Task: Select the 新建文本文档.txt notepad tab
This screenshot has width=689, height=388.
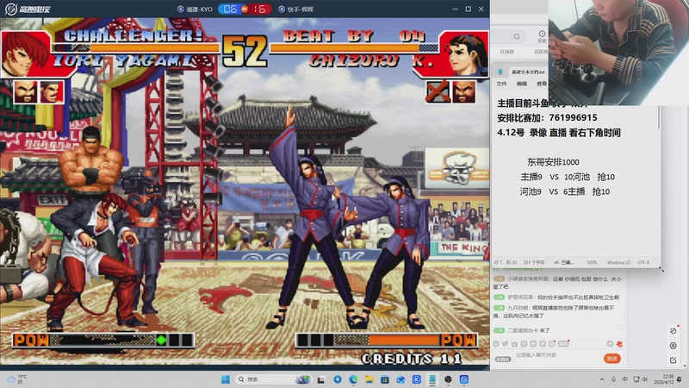Action: 528,72
